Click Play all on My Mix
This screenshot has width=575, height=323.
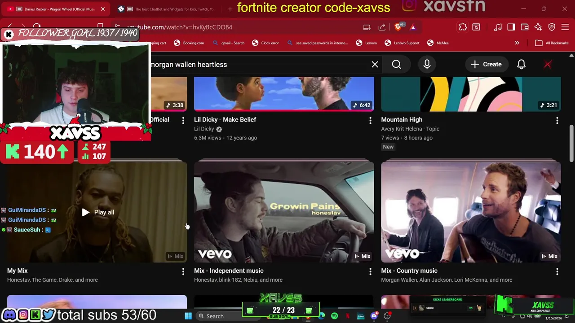(x=98, y=212)
